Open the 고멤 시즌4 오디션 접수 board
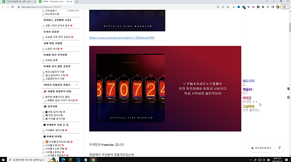This screenshot has height=162, width=291. pyautogui.click(x=57, y=25)
